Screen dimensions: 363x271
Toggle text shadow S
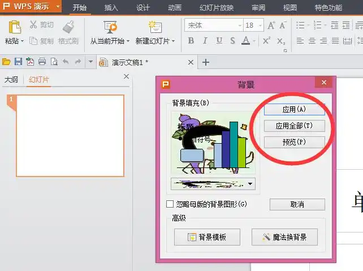(232, 41)
